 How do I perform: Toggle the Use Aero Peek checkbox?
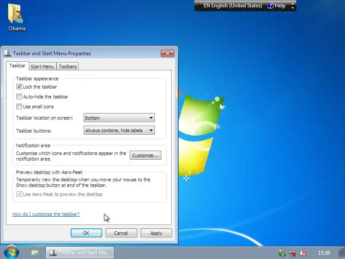(19, 194)
